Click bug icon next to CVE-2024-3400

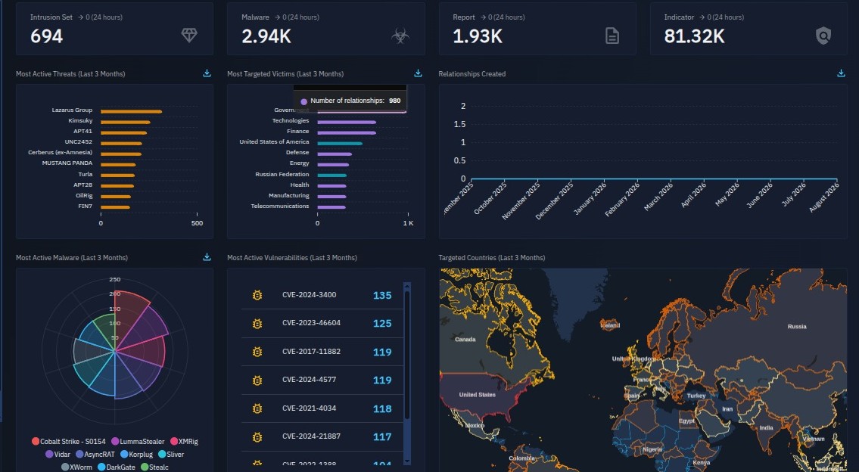click(x=257, y=295)
